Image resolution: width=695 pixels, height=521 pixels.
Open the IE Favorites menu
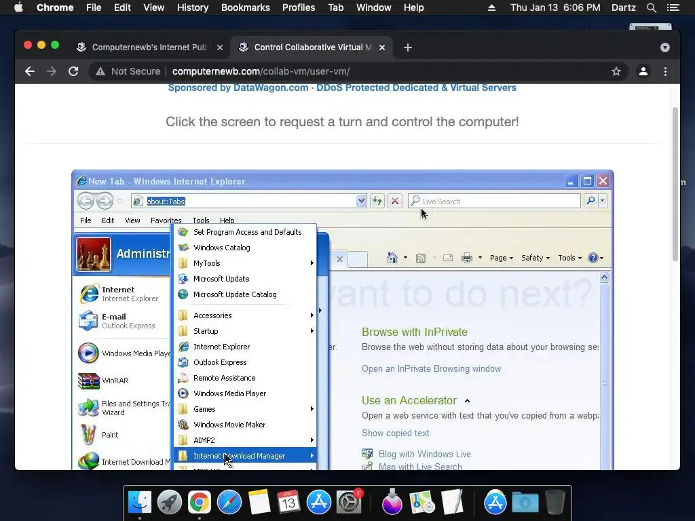[x=166, y=220]
